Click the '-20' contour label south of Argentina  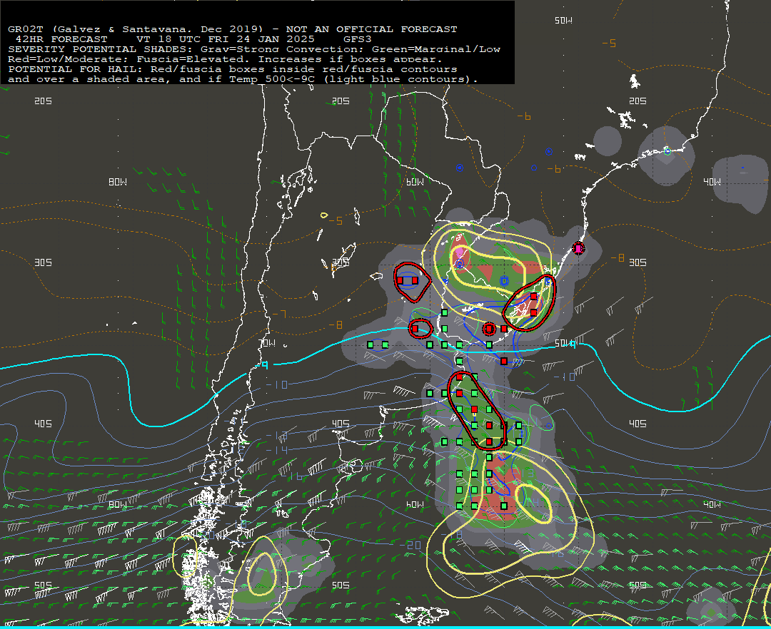coord(410,545)
